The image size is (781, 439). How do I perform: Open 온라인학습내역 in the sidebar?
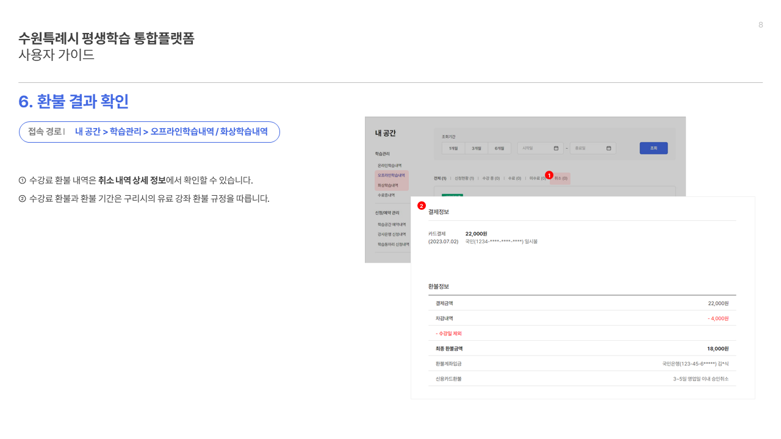389,165
